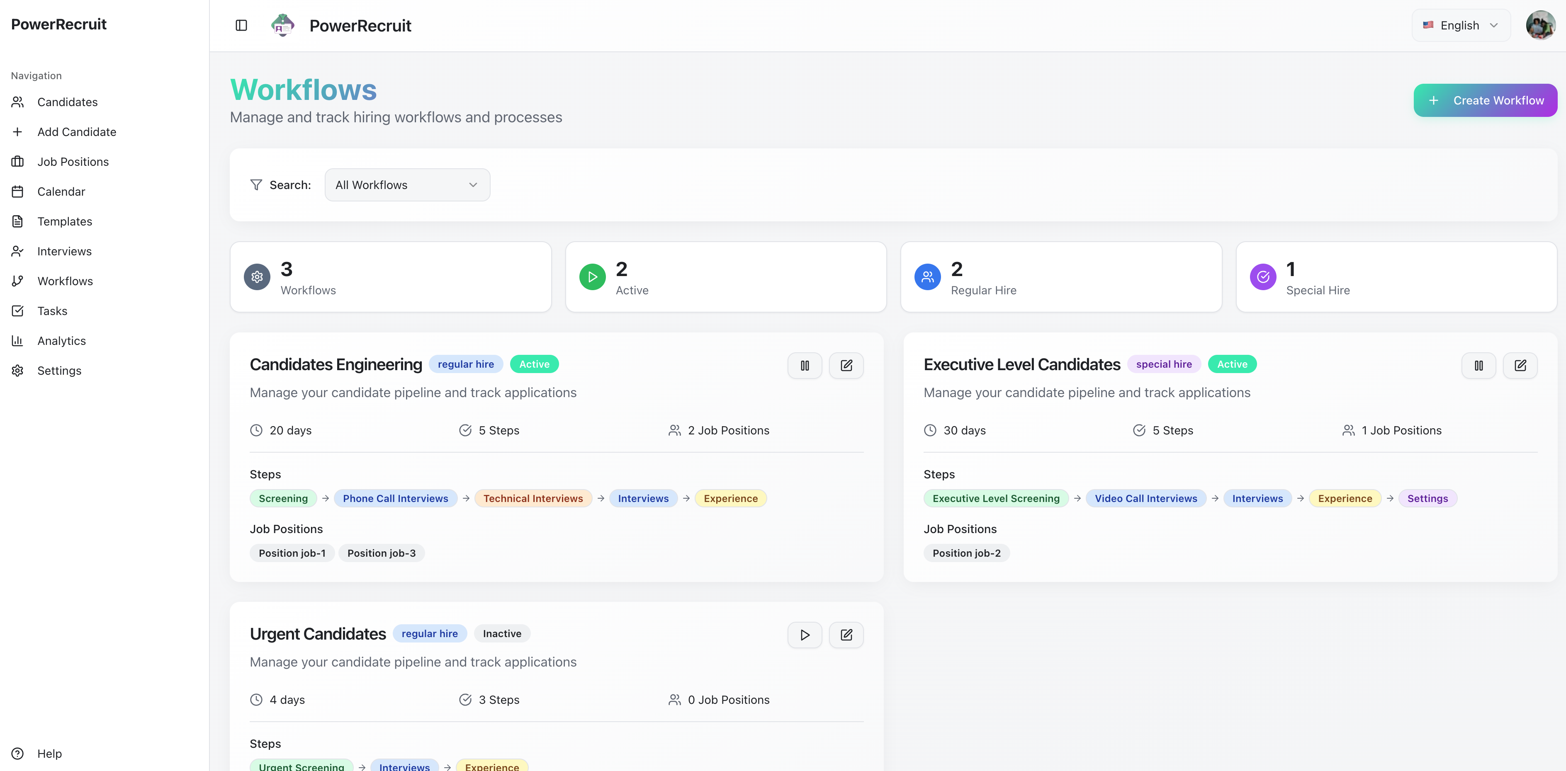Pause the Candidates Engineering workflow

(x=804, y=365)
